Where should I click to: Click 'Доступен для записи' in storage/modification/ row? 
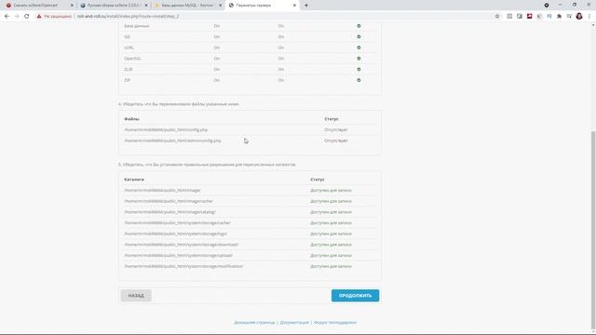click(331, 266)
